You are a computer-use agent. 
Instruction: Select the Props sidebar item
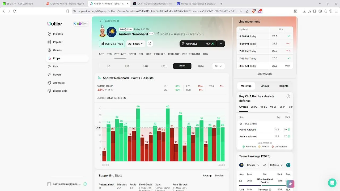pyautogui.click(x=67, y=58)
